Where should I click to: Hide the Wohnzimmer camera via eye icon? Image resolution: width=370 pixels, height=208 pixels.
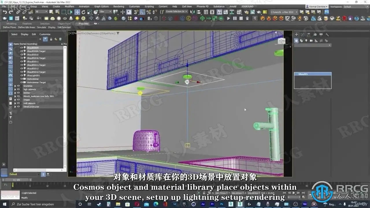(22, 79)
